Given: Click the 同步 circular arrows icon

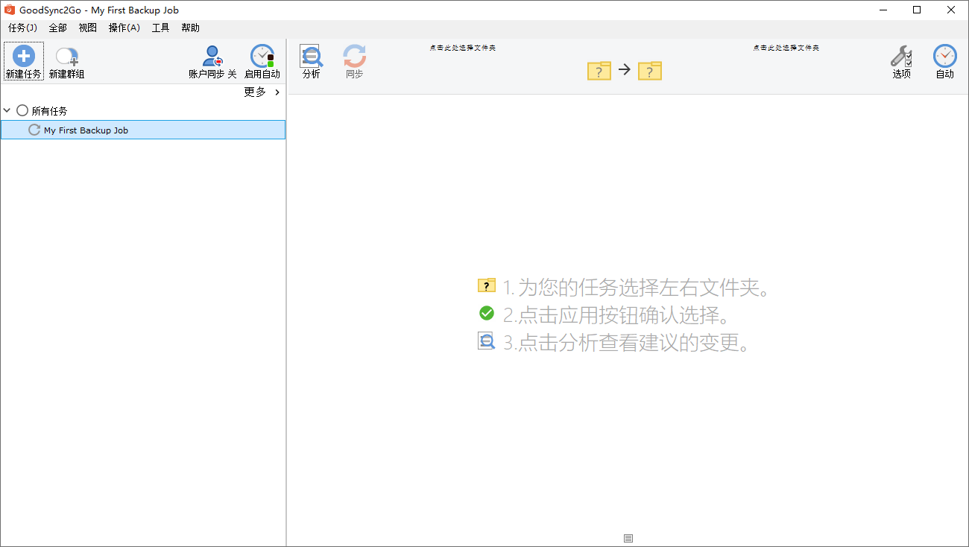Looking at the screenshot, I should pyautogui.click(x=354, y=56).
